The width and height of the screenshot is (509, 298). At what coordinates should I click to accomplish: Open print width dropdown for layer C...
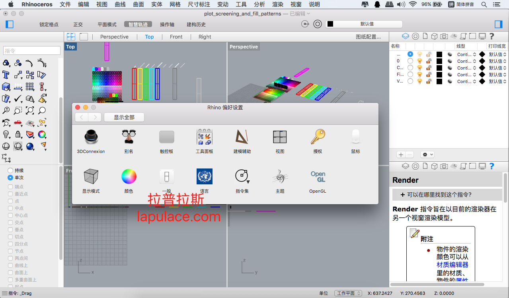pyautogui.click(x=497, y=68)
